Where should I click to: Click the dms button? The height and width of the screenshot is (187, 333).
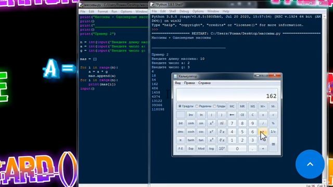click(181, 131)
